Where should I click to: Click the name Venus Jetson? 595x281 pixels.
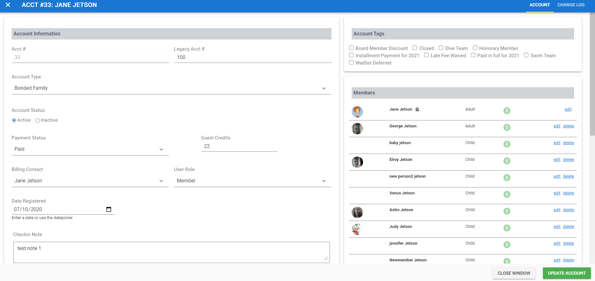(x=402, y=193)
